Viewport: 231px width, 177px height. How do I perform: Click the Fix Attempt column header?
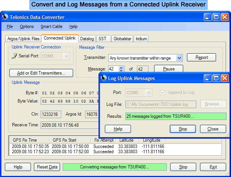point(103,140)
